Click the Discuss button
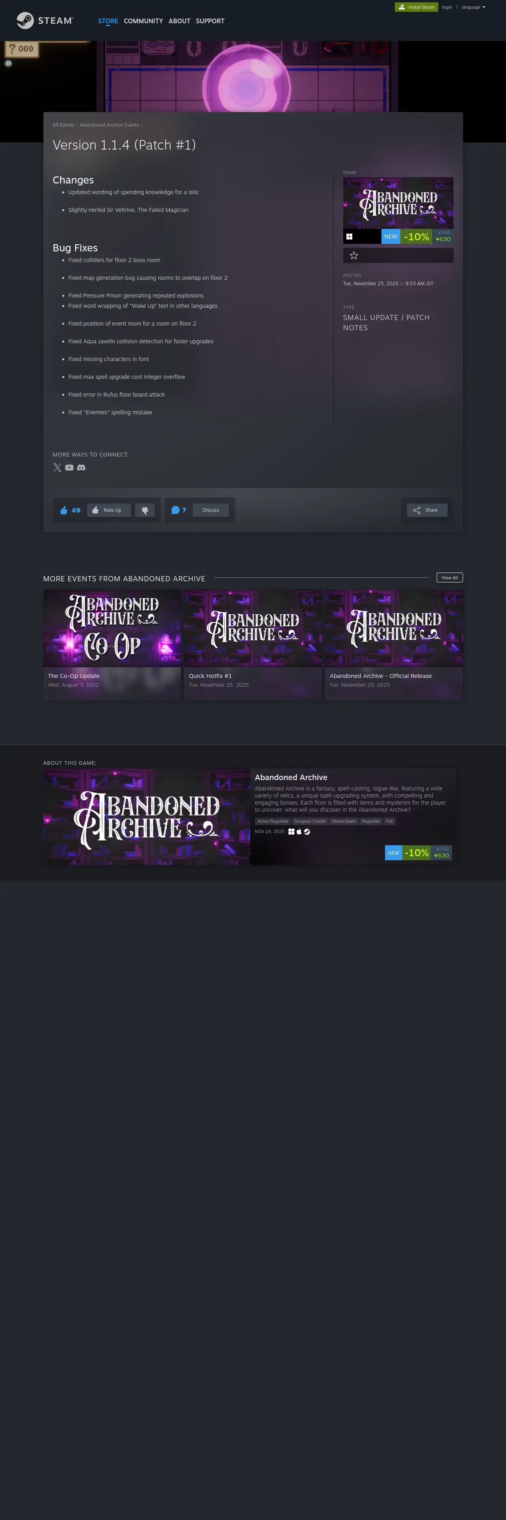This screenshot has height=1520, width=506. coord(211,510)
